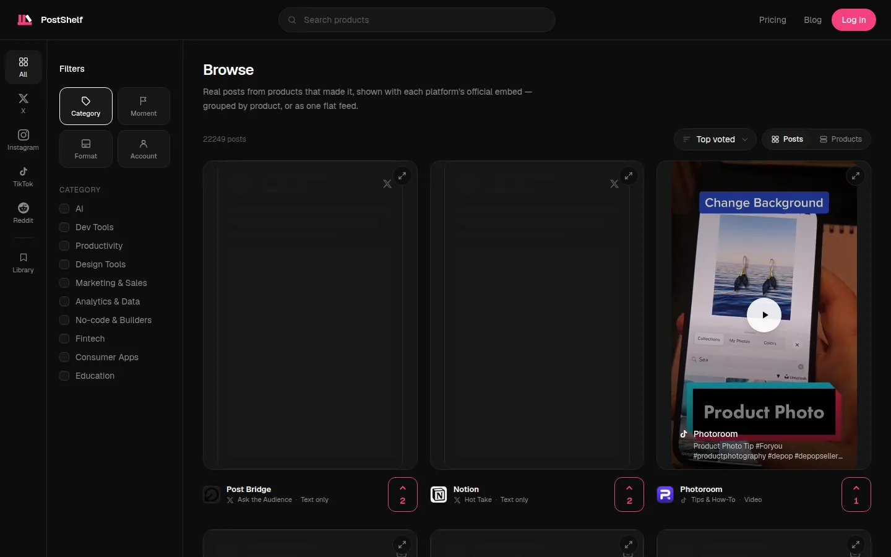Click the Post Bridge product avatar
This screenshot has width=891, height=557.
point(212,494)
